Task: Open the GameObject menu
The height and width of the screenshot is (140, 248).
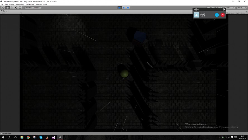Action: point(20,4)
